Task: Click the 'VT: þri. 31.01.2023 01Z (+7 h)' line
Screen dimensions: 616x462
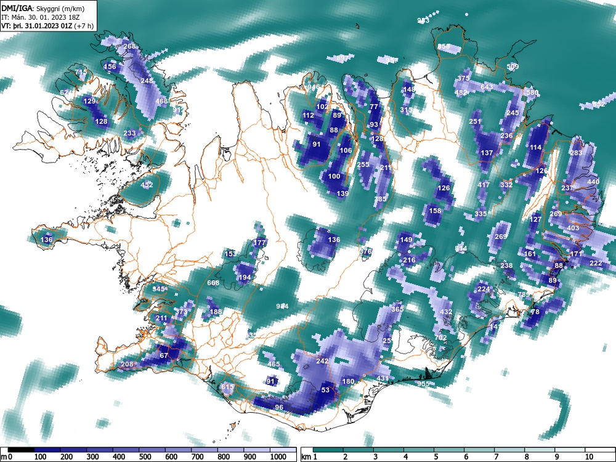Action: [x=47, y=26]
